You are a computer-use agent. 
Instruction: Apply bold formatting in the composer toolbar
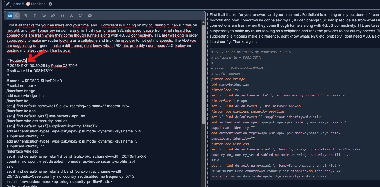pos(26,16)
